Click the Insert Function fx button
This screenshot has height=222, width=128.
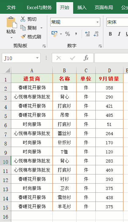pos(86,58)
